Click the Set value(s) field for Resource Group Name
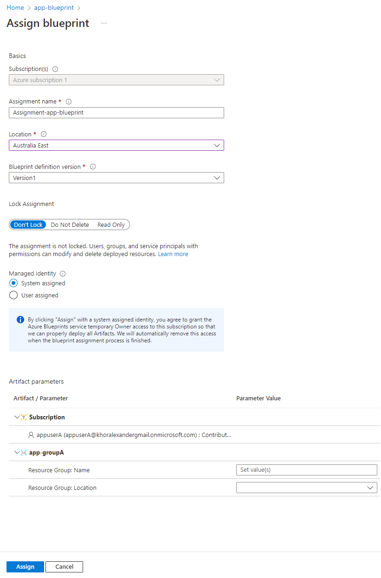 (x=306, y=469)
